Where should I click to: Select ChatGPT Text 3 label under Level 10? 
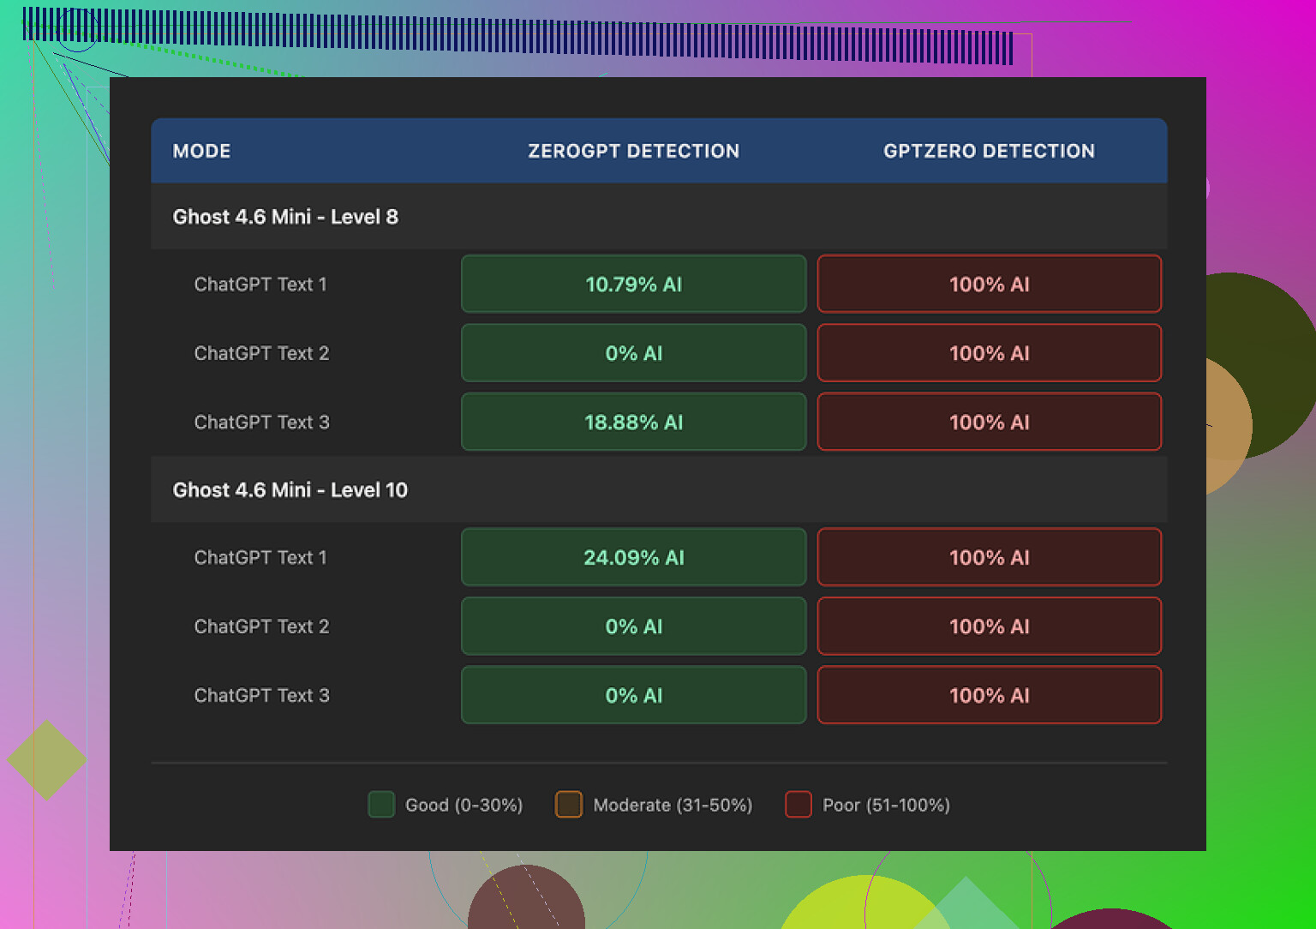tap(261, 696)
